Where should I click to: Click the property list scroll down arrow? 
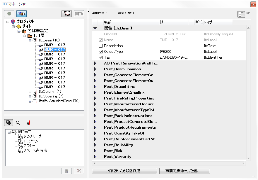pos(248,158)
